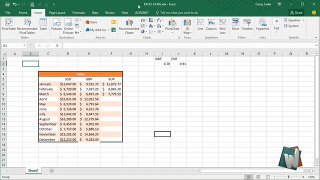
Task: Insert a PivotChart
Action: click(x=172, y=26)
